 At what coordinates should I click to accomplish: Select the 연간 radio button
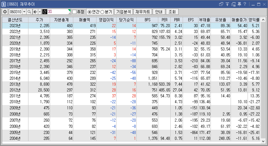coord(89,12)
